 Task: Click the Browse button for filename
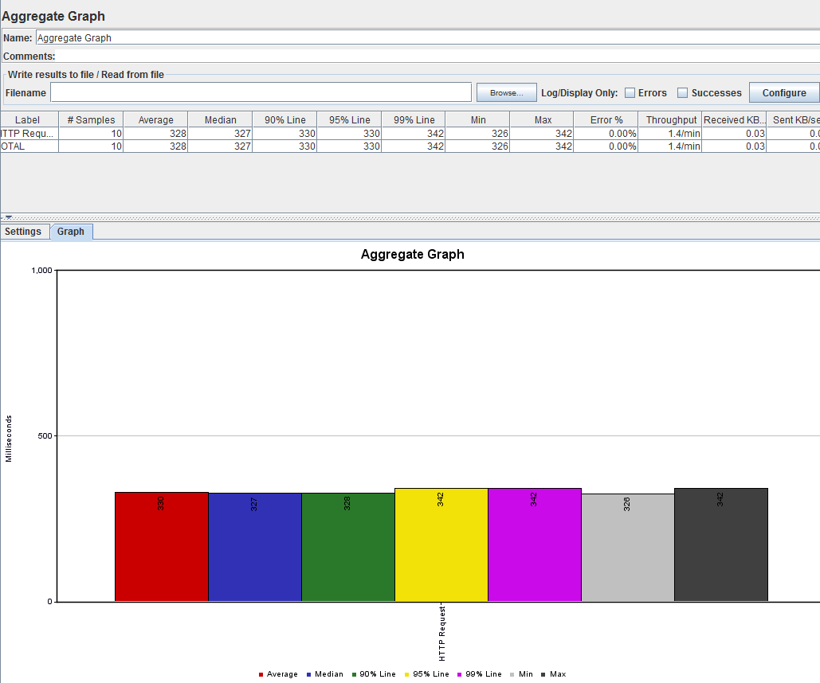pos(506,93)
